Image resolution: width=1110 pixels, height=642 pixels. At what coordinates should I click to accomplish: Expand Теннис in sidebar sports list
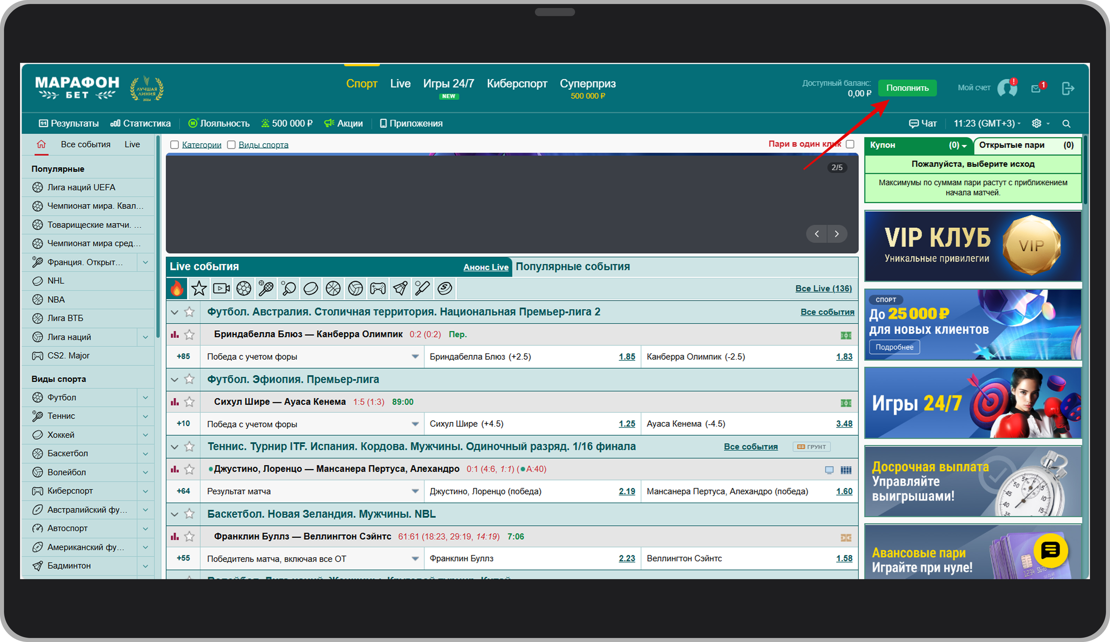point(145,416)
